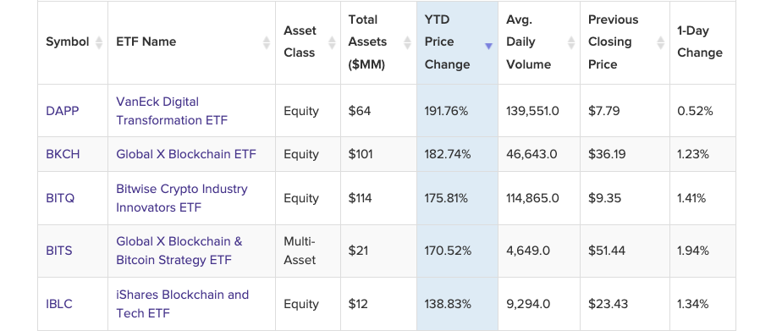Click the YTD Price Change header text
Viewport: 760px width, 331px height.
click(448, 42)
